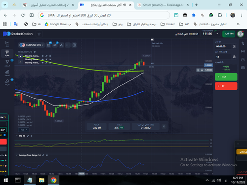Open File Explorer from the taskbar
Viewport: 247px width, 185px height.
click(41, 180)
